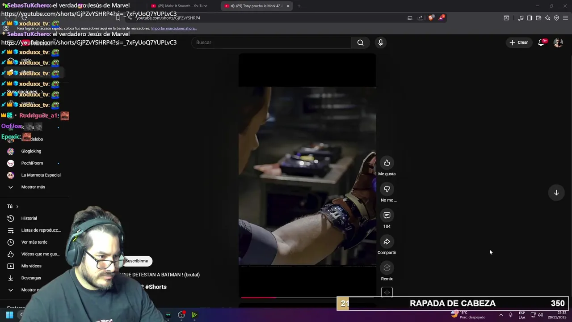Open the 104 comments panel
Image resolution: width=572 pixels, height=322 pixels.
coord(387,216)
